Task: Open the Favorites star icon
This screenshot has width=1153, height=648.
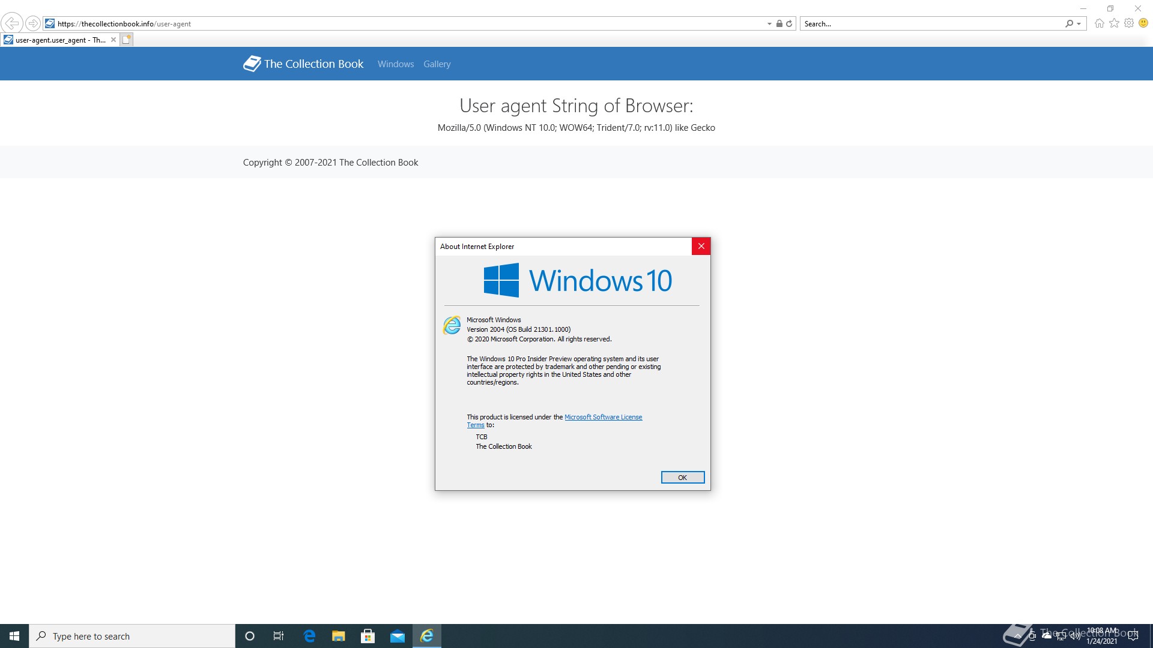Action: pyautogui.click(x=1115, y=23)
